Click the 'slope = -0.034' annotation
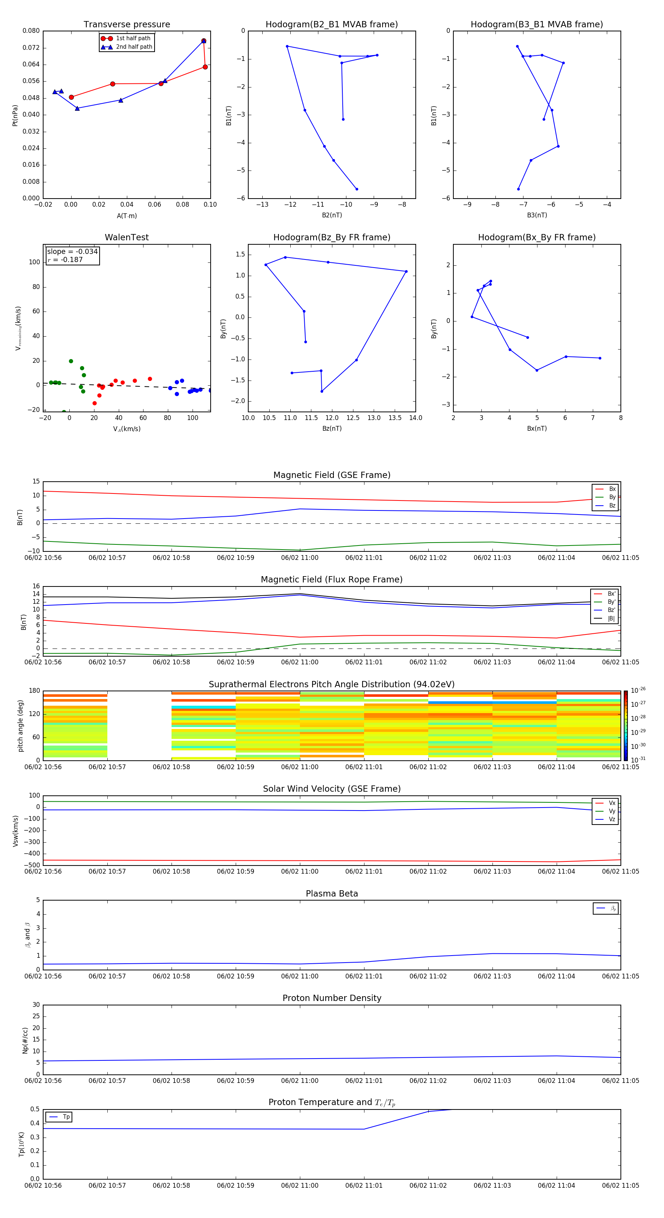This screenshot has width=664, height=1218. (72, 252)
